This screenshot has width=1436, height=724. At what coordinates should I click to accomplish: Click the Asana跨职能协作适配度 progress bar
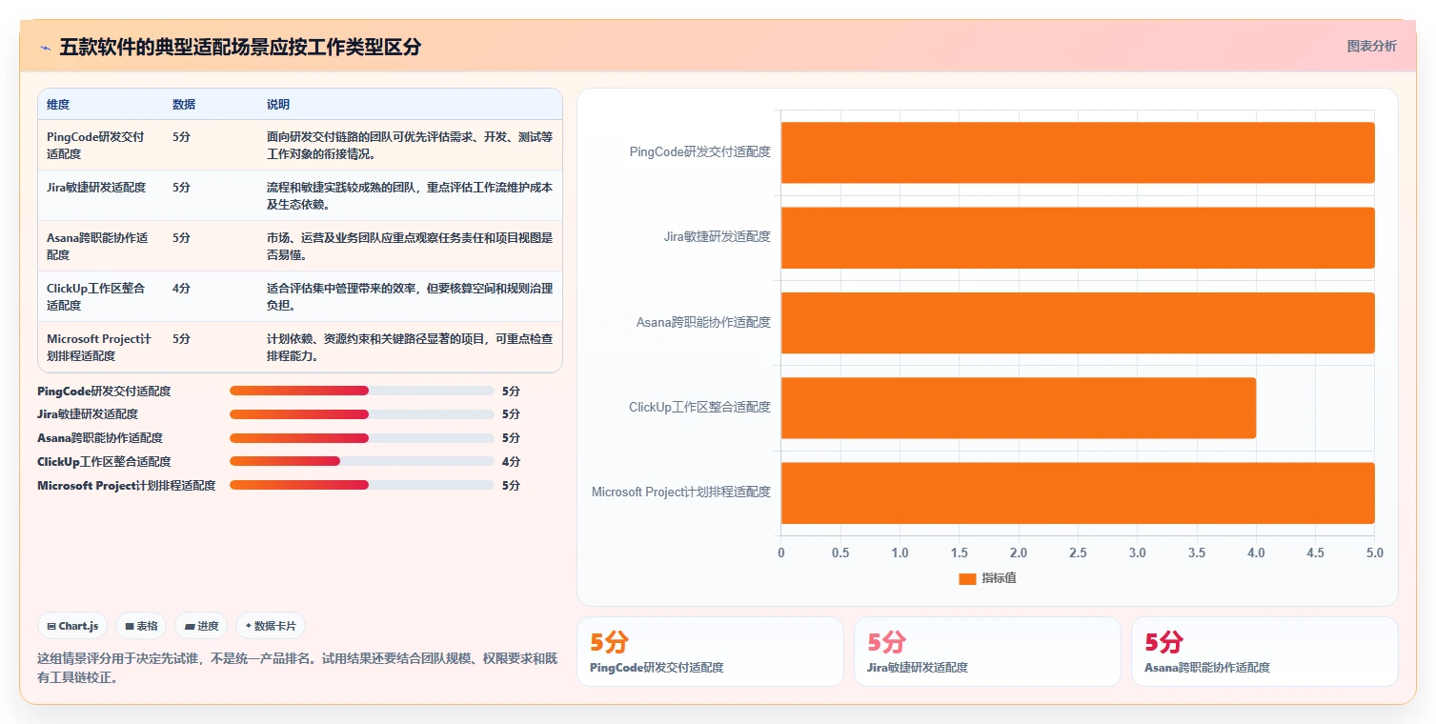tap(362, 438)
